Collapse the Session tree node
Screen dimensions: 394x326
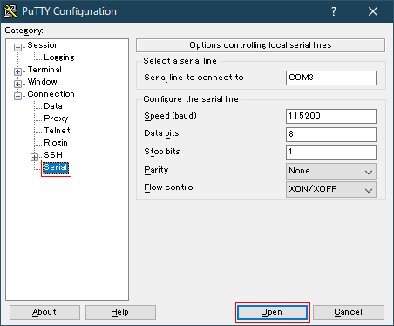coord(17,47)
